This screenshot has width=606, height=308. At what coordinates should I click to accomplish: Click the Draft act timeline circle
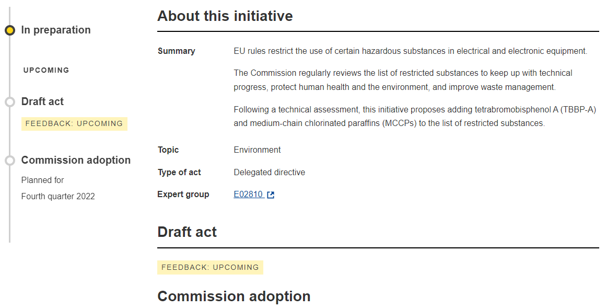pos(9,102)
